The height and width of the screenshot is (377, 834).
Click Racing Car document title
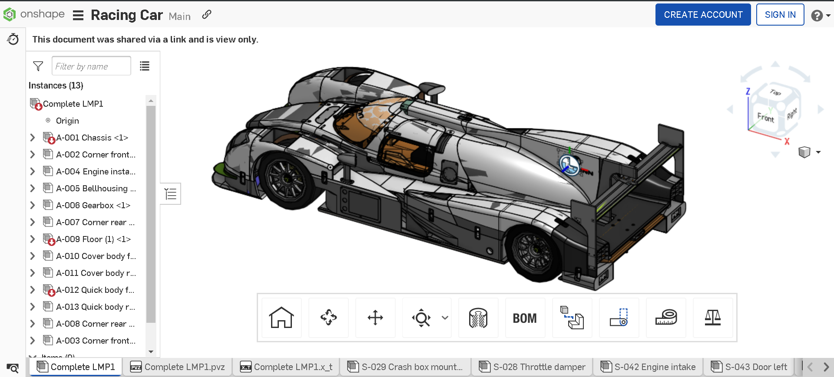pos(127,15)
